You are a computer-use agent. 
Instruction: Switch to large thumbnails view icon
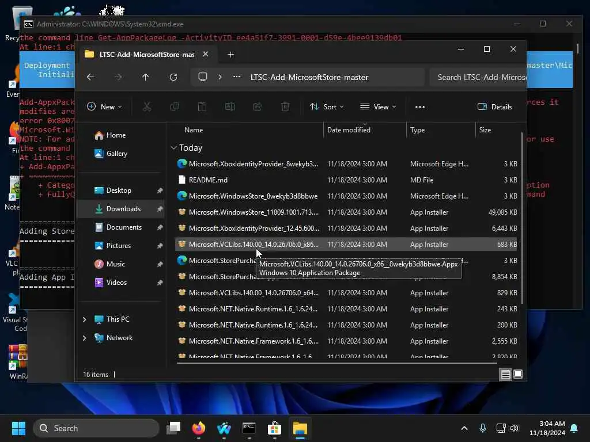coord(518,374)
